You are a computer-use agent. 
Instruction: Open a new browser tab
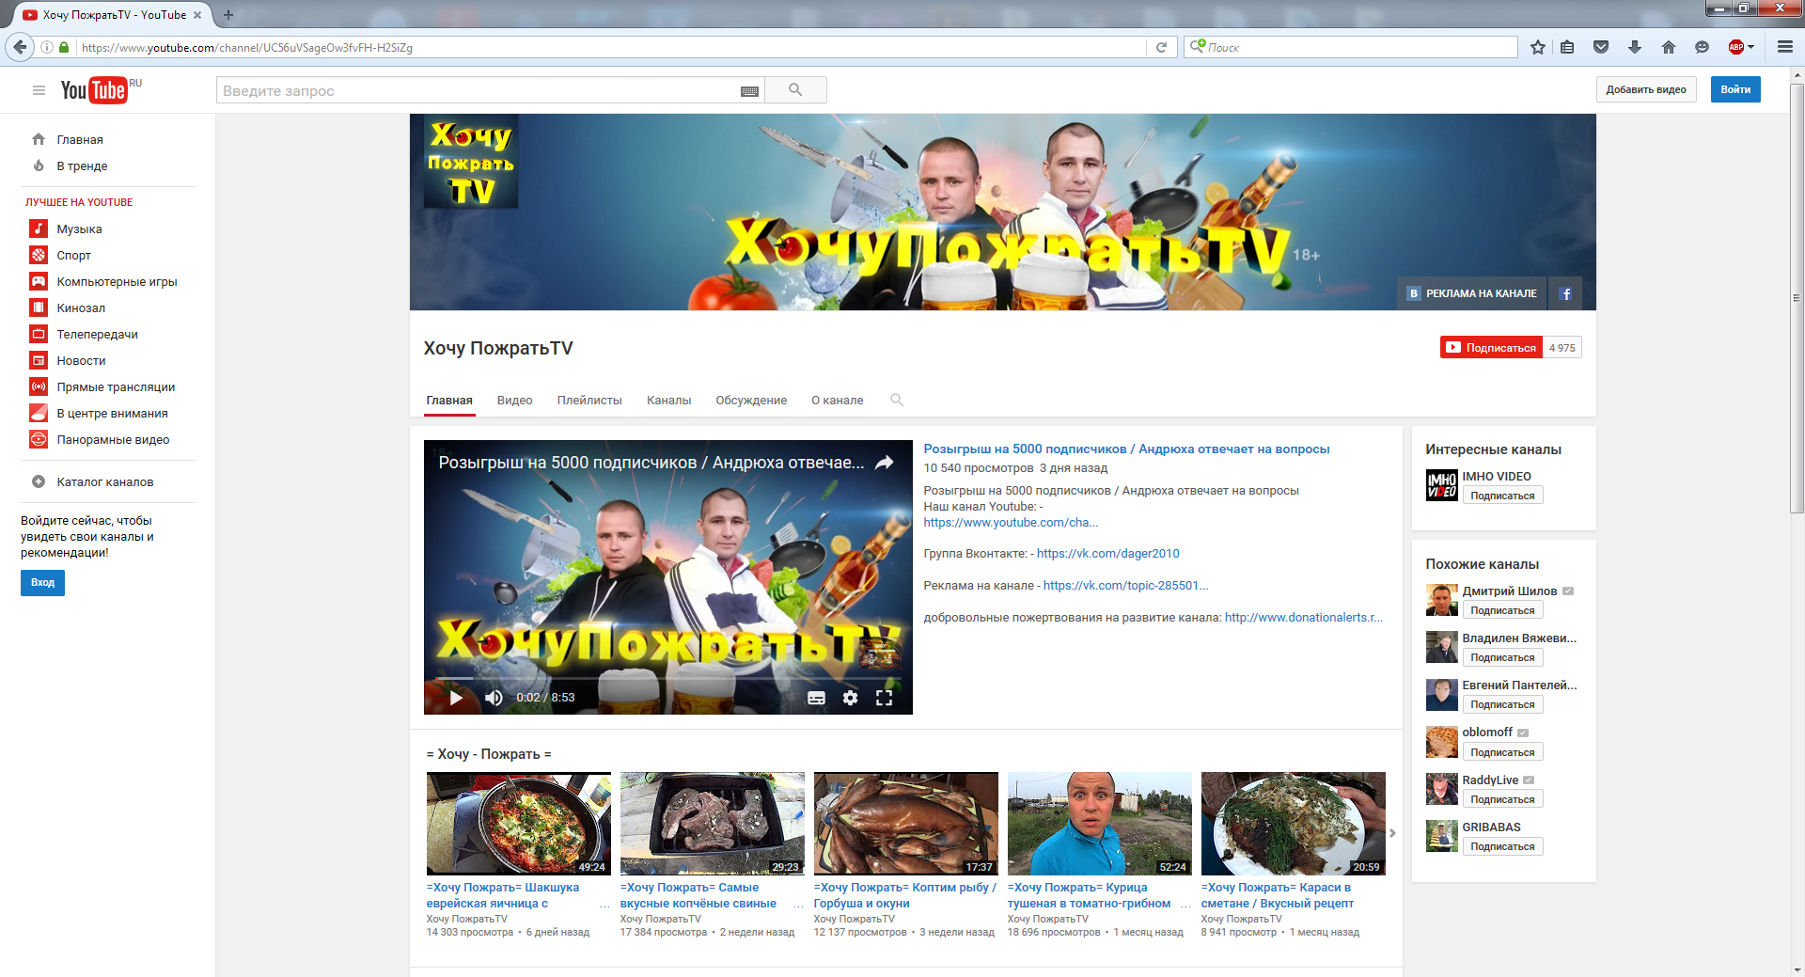pyautogui.click(x=228, y=15)
